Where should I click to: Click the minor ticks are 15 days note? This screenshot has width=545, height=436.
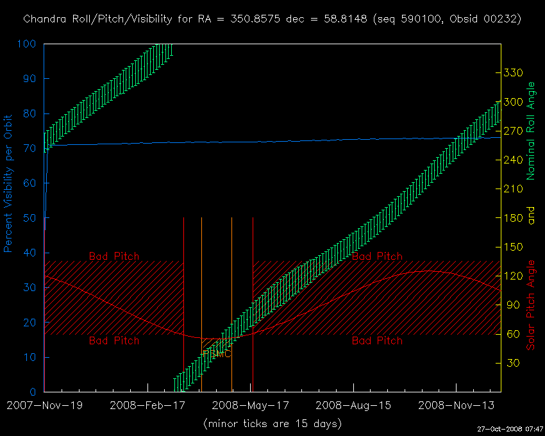point(272,424)
